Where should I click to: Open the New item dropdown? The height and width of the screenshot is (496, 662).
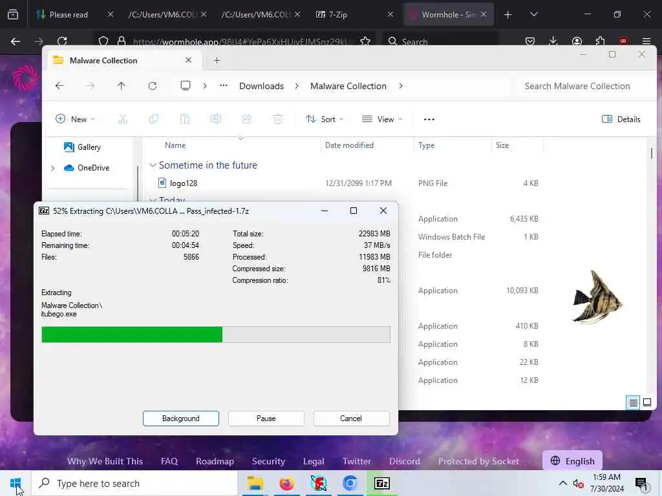point(75,119)
